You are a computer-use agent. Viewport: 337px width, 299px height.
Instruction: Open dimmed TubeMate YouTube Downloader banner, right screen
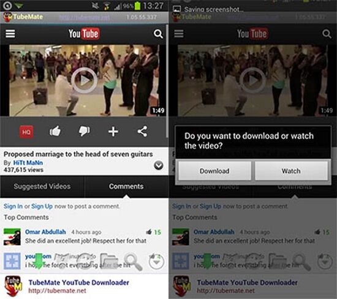pyautogui.click(x=252, y=286)
